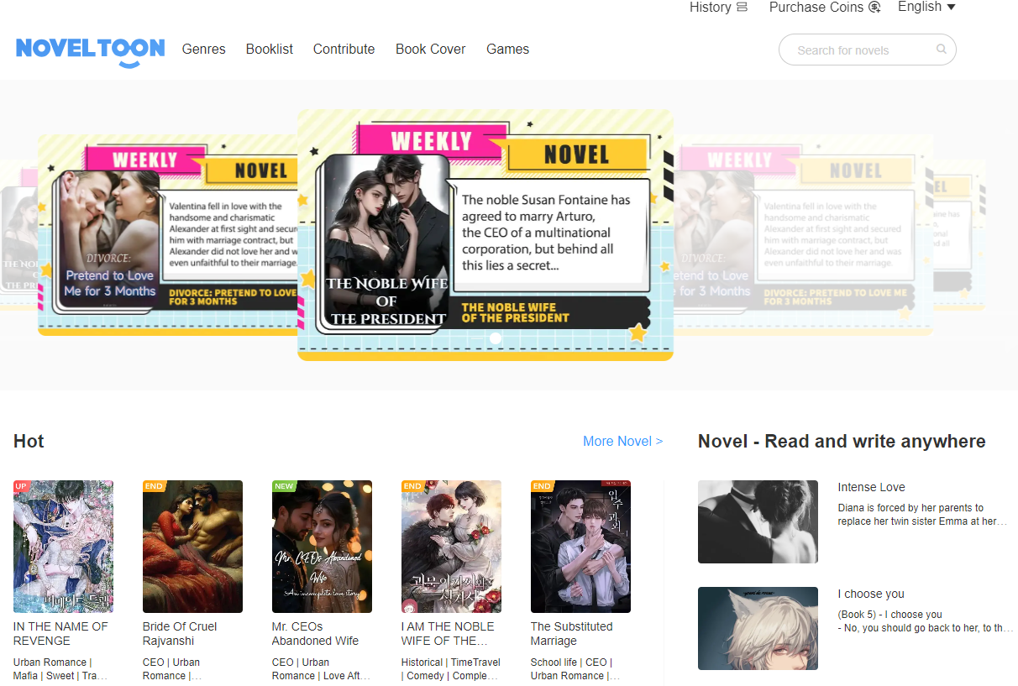Viewport: 1018px width, 686px height.
Task: Open the In The Name Of Revenge cover
Action: coord(64,547)
